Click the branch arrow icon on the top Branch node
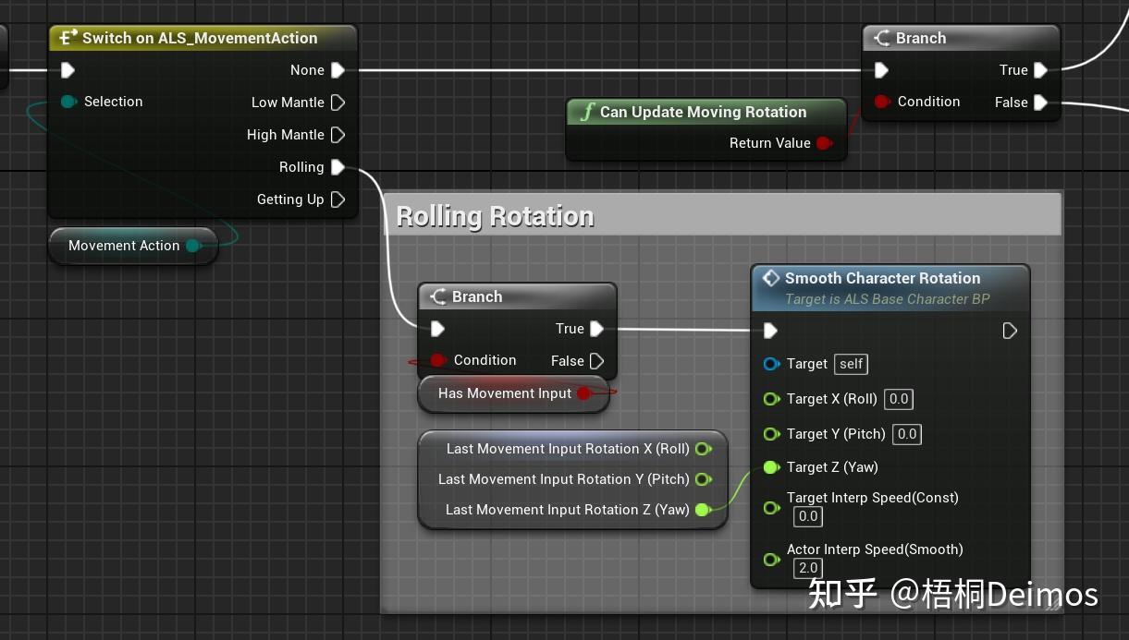The image size is (1129, 640). 881,38
